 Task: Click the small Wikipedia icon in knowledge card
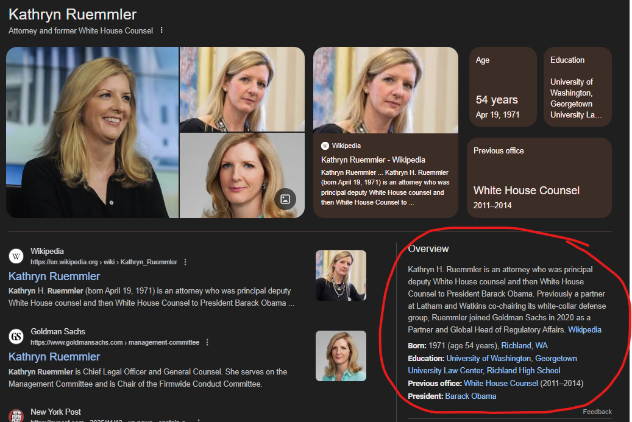325,146
